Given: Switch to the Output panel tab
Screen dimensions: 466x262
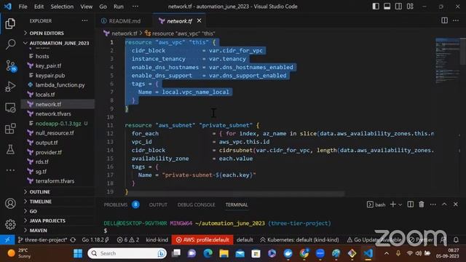Looking at the screenshot, I should (x=158, y=205).
